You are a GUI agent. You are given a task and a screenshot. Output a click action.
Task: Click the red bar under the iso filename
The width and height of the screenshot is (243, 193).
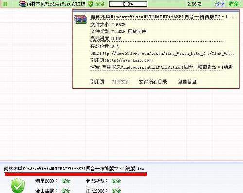(x=76, y=174)
